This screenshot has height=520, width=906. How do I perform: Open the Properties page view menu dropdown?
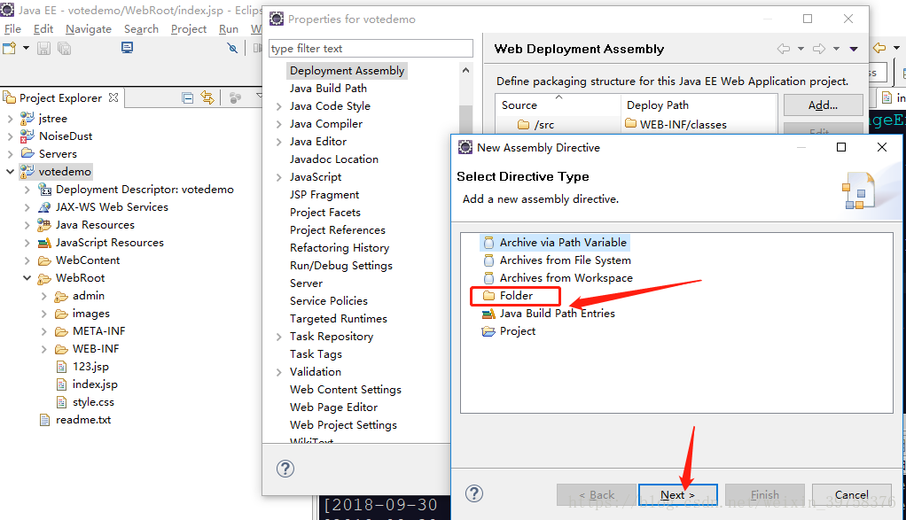coord(854,49)
